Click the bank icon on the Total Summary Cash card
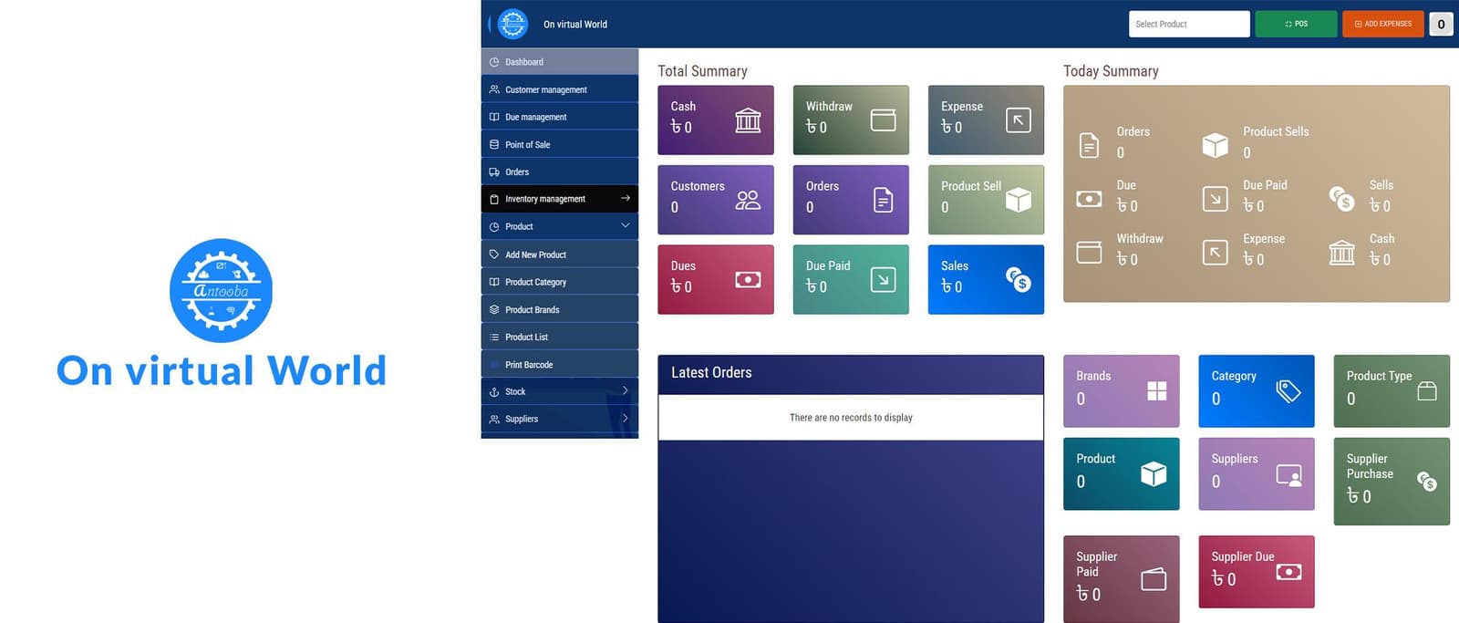This screenshot has height=623, width=1459. pos(748,120)
